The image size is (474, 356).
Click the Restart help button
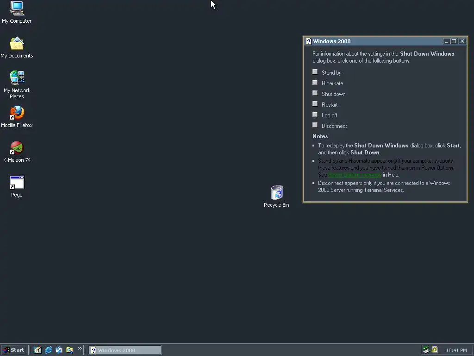315,104
